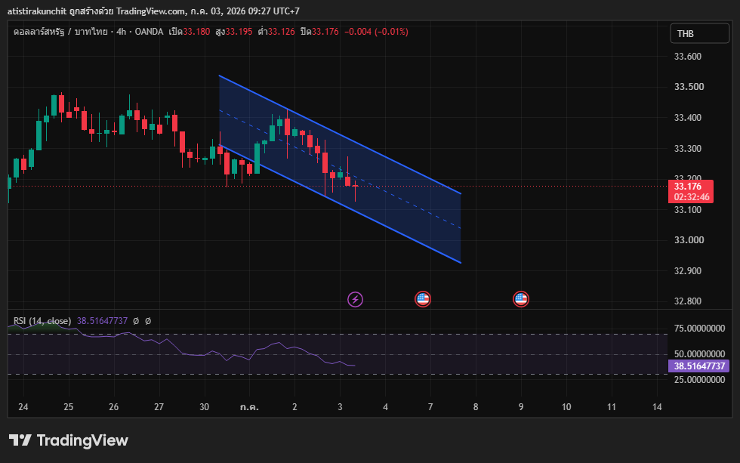Select the blue descending channel's upper line

pos(340,134)
